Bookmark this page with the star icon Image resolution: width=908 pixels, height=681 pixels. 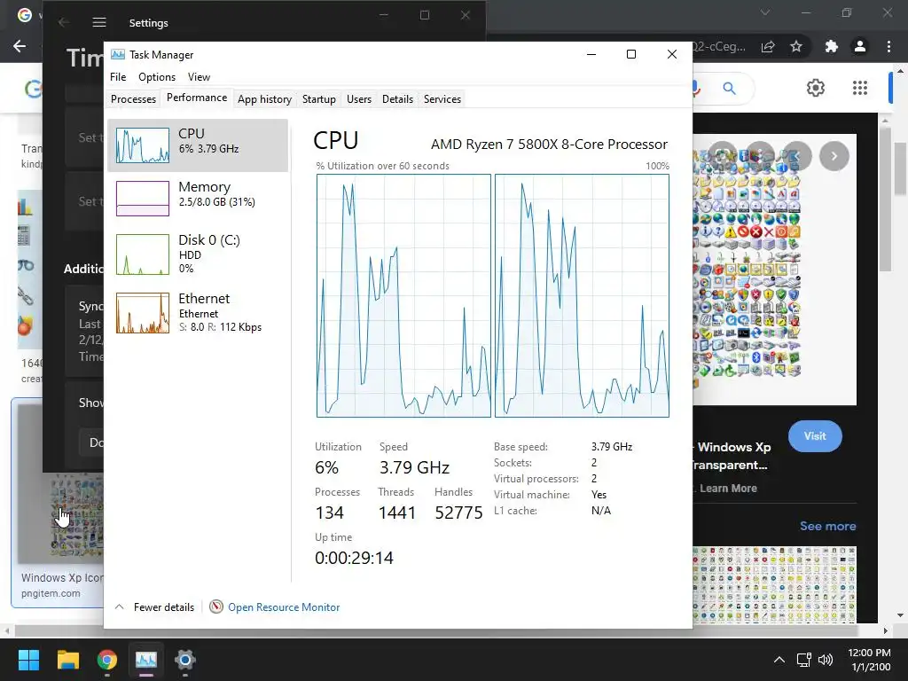coord(796,46)
